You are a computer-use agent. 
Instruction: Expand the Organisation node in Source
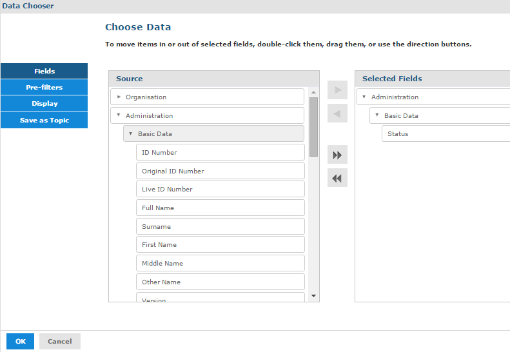[119, 97]
